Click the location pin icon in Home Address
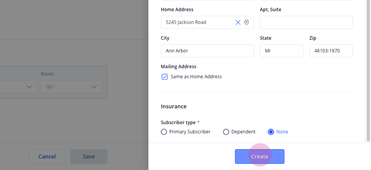 [x=247, y=22]
